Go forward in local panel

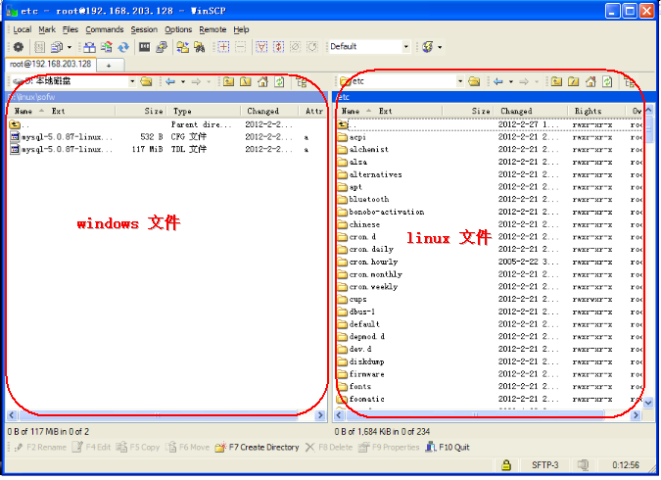pyautogui.click(x=196, y=81)
